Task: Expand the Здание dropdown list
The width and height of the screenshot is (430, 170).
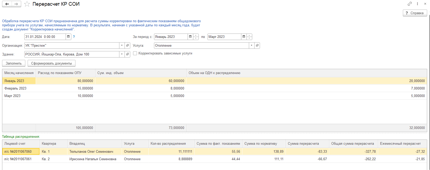Action: tap(122, 54)
